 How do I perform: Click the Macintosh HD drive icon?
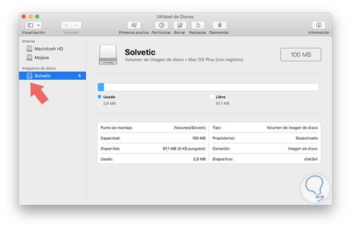click(x=29, y=48)
